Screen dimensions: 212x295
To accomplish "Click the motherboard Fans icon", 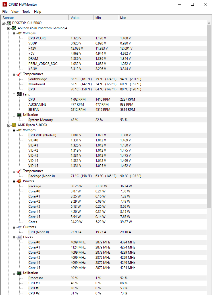I will [19, 94].
